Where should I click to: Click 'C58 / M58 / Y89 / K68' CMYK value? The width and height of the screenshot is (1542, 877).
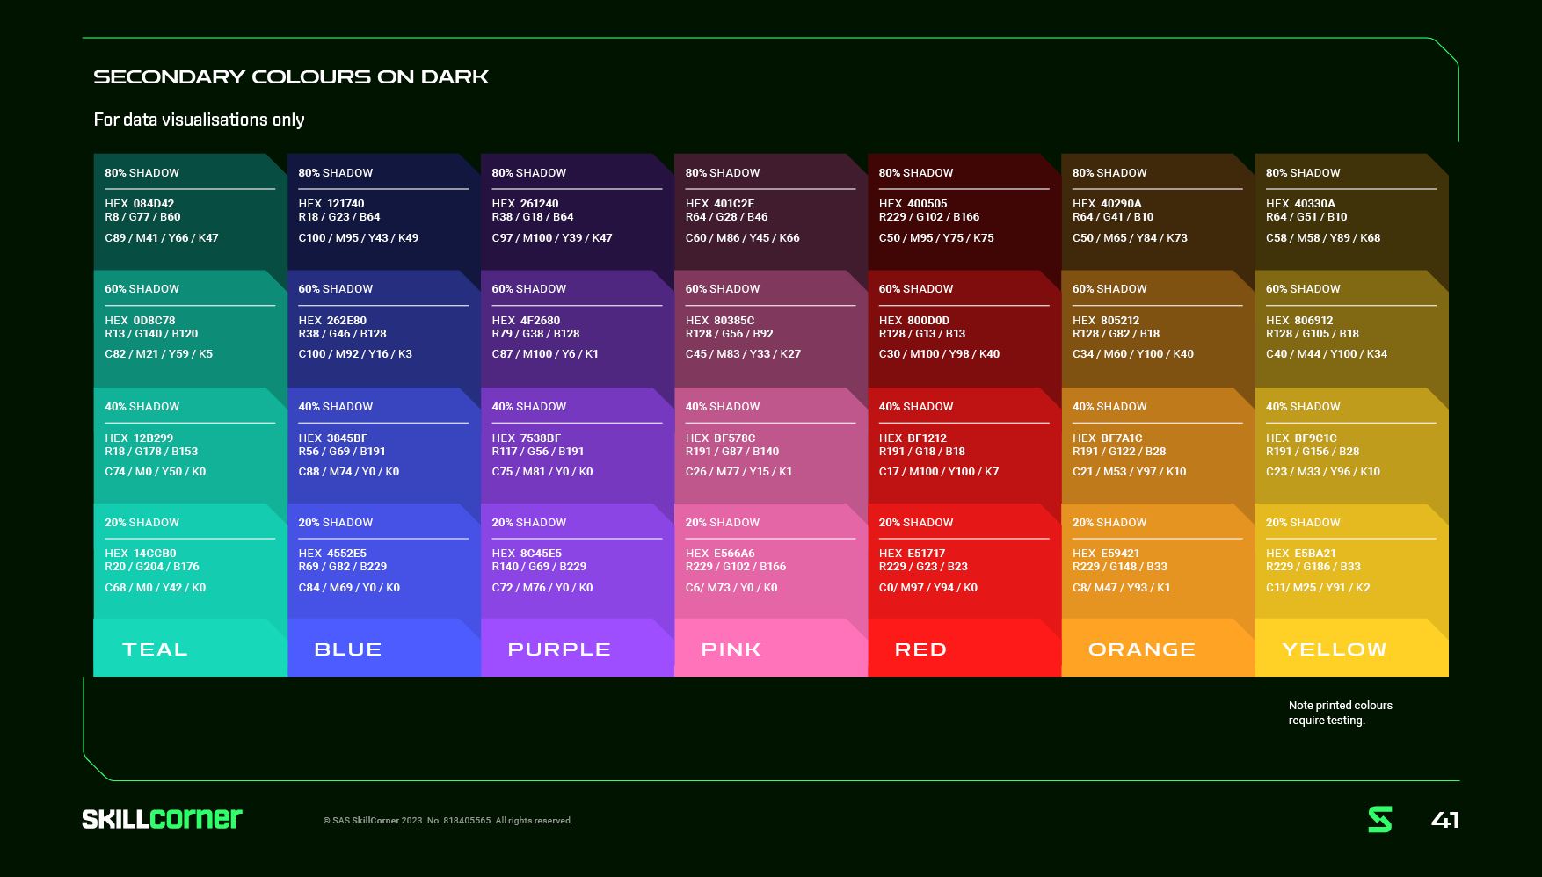(1323, 238)
